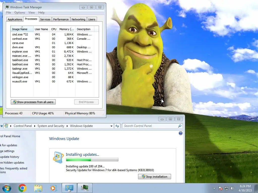
Task: Switch to the Networking tab
Action: point(79,19)
